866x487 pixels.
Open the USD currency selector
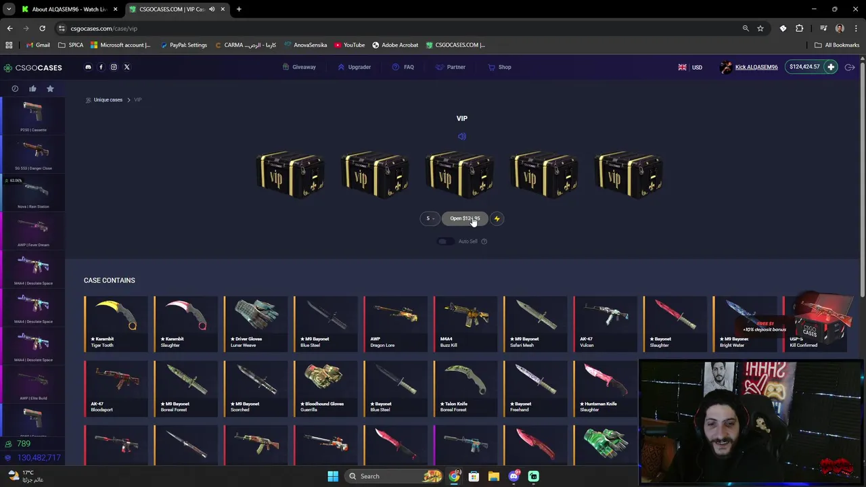pyautogui.click(x=690, y=67)
